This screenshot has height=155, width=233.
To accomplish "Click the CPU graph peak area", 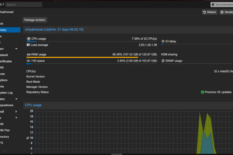I will [x=207, y=134].
